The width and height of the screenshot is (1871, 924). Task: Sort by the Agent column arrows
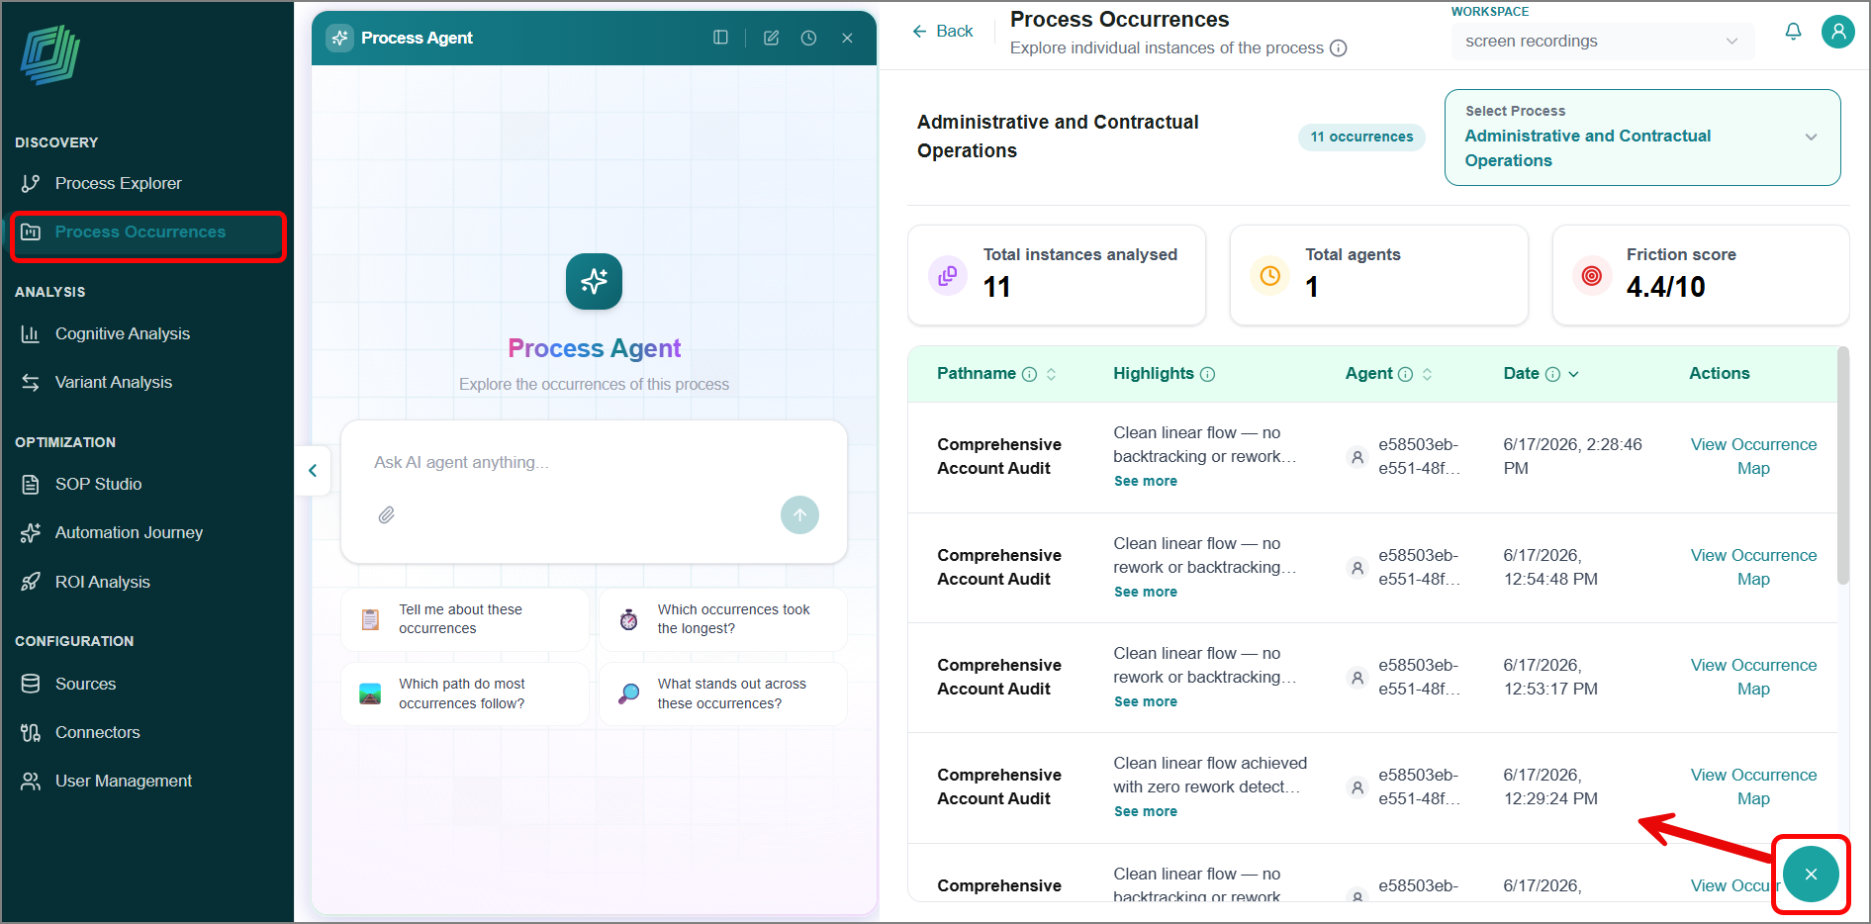pos(1427,374)
